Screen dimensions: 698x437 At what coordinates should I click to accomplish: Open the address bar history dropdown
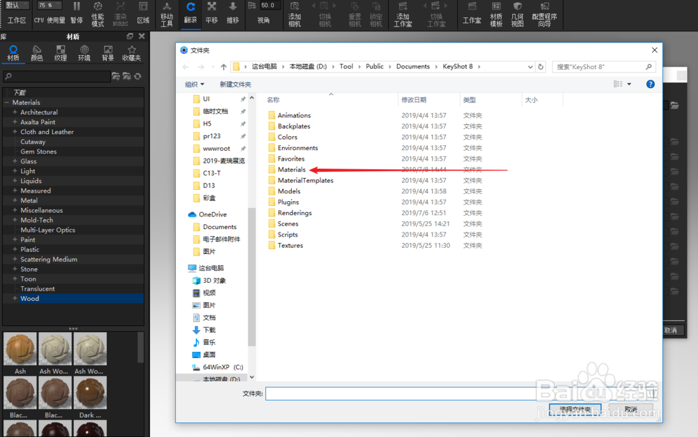pos(530,67)
